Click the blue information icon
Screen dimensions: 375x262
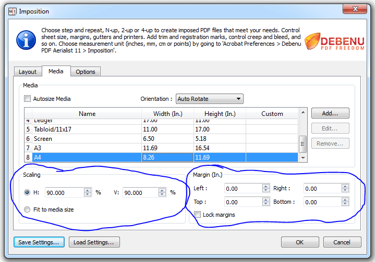pos(26,40)
